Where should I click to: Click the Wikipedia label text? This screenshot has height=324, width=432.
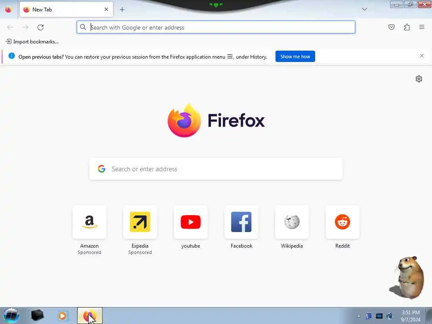pos(292,246)
